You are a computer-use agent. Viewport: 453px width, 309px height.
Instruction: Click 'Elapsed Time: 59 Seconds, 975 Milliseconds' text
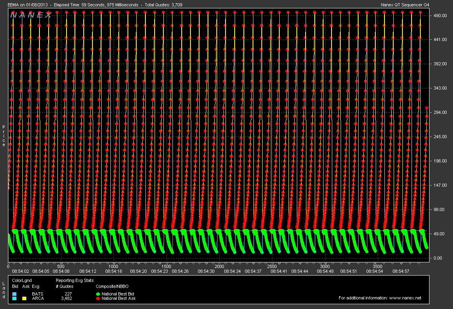pyautogui.click(x=96, y=5)
